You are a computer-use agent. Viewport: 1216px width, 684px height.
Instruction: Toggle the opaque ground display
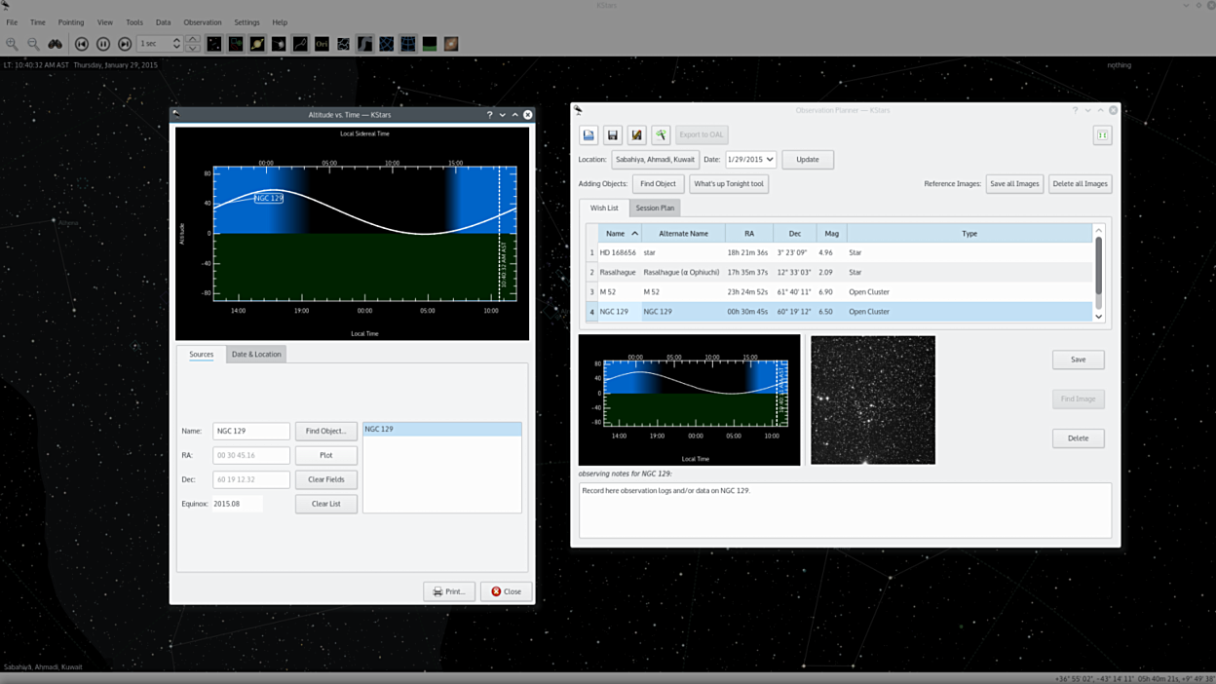pyautogui.click(x=429, y=44)
